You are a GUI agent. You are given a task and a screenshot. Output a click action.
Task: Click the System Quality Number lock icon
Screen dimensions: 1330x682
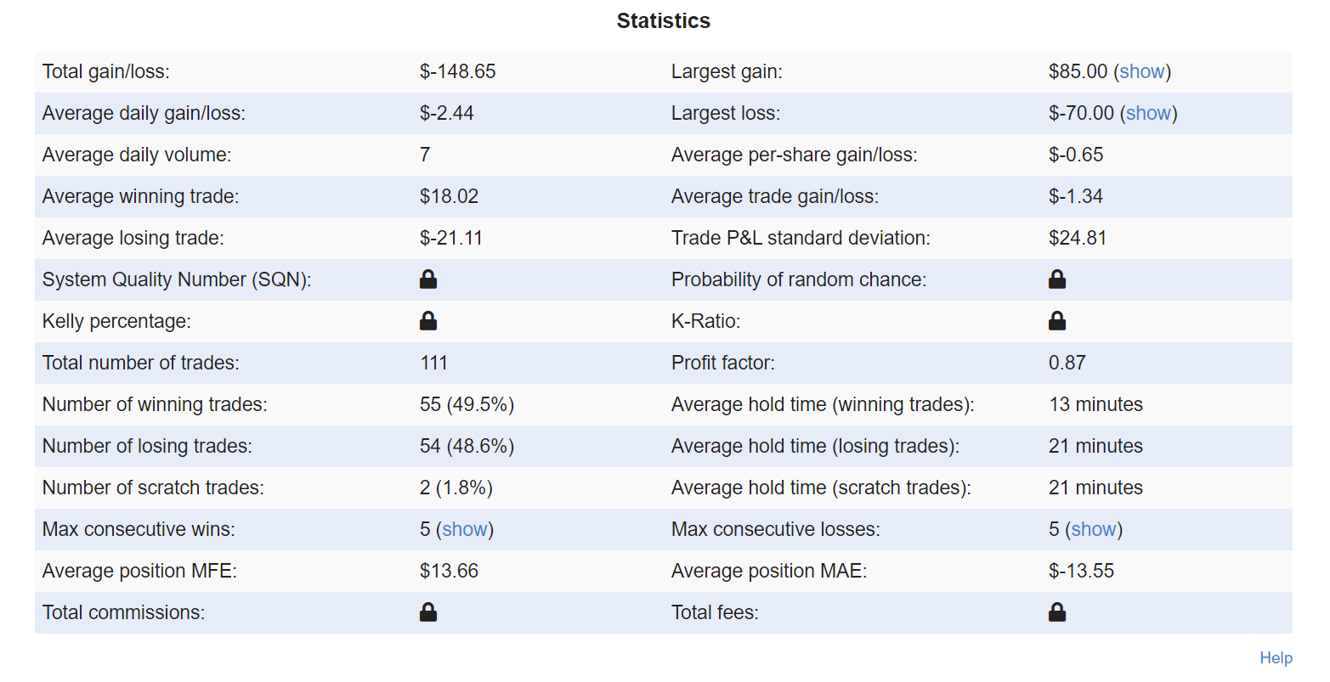point(428,279)
